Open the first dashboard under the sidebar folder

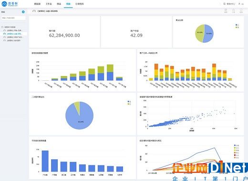point(14,30)
